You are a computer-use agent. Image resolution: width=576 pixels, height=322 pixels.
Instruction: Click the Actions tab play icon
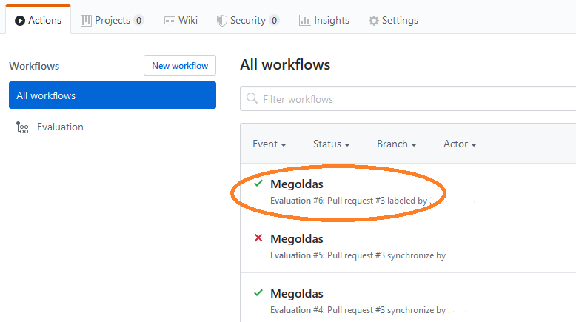(x=20, y=21)
